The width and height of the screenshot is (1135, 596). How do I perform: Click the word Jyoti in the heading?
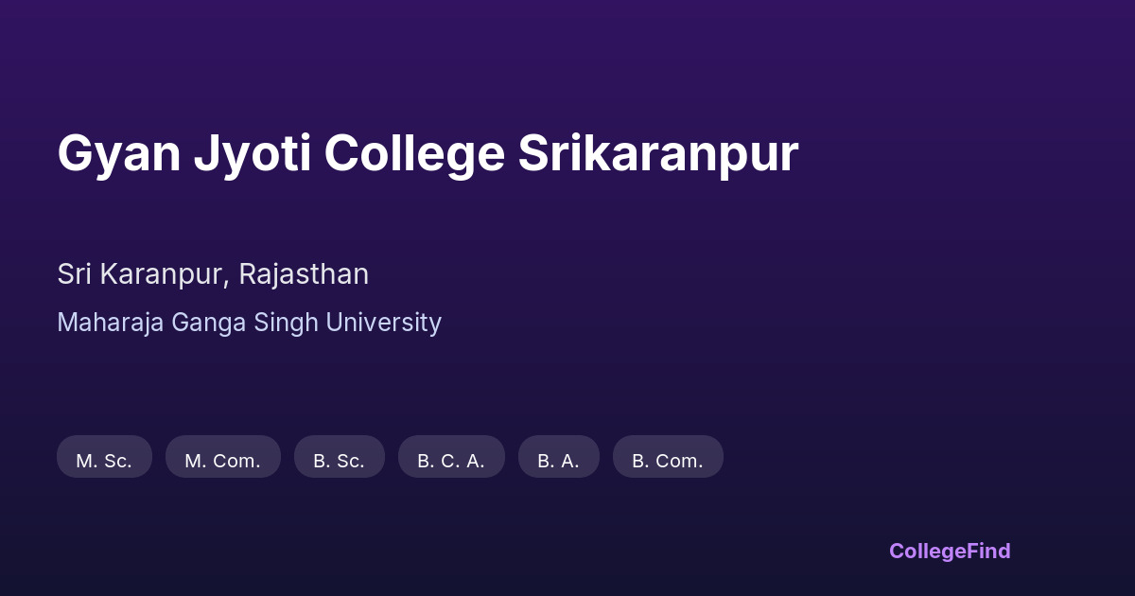(252, 153)
